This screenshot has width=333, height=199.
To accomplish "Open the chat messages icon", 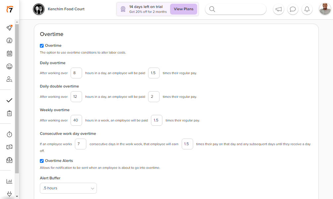I will point(293,9).
